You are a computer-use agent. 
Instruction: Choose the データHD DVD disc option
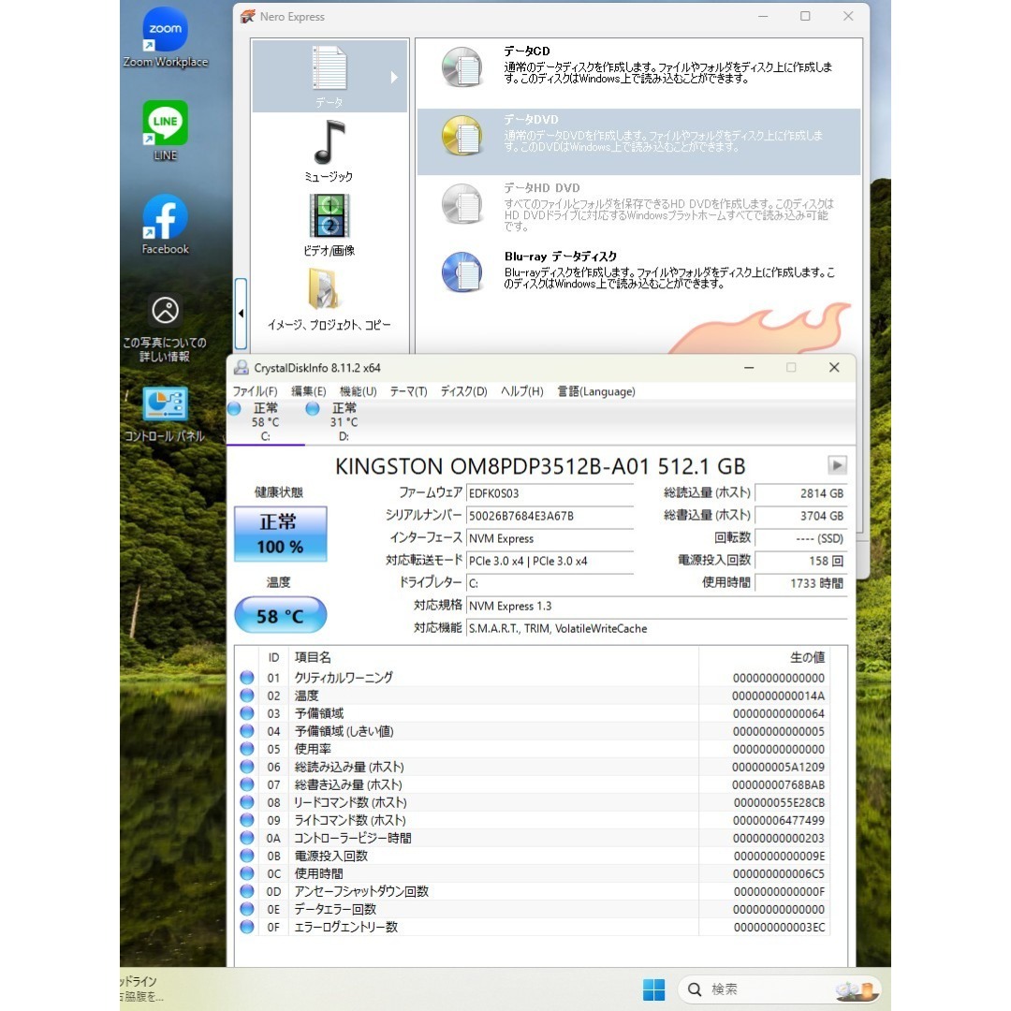(638, 207)
